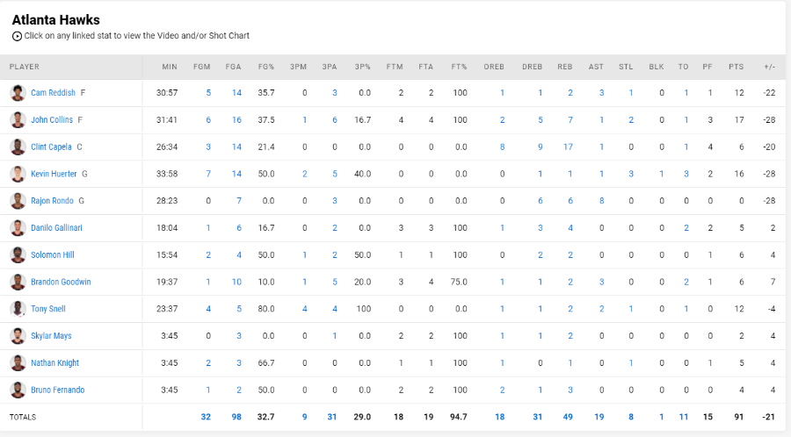
Task: View Tony Snell's 4 three-pointers made
Action: point(305,309)
